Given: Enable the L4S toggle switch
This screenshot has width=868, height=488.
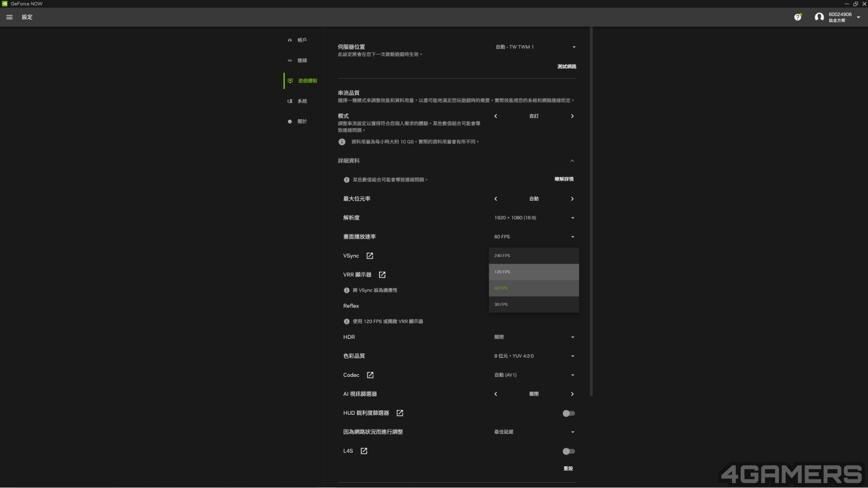Looking at the screenshot, I should (569, 451).
